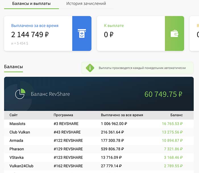
Task: Select VStavka in the table
Action: point(17,157)
